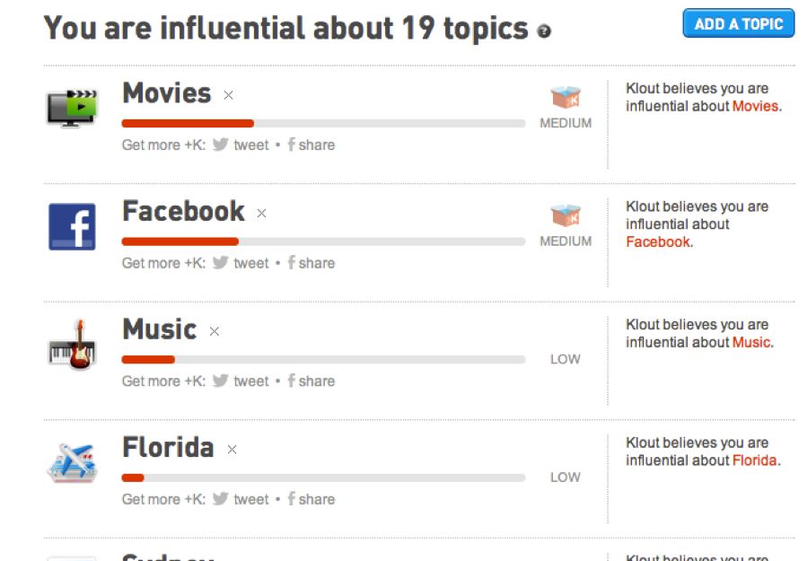Click 'Get more +K:' text under Florida
The image size is (808, 561).
(163, 499)
